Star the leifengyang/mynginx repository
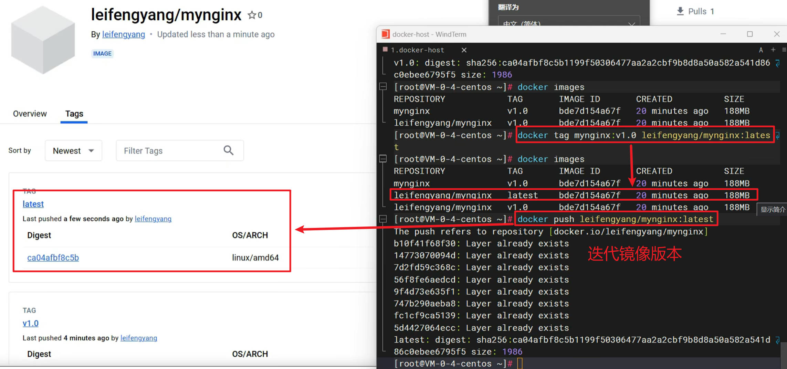Image resolution: width=787 pixels, height=369 pixels. 252,15
